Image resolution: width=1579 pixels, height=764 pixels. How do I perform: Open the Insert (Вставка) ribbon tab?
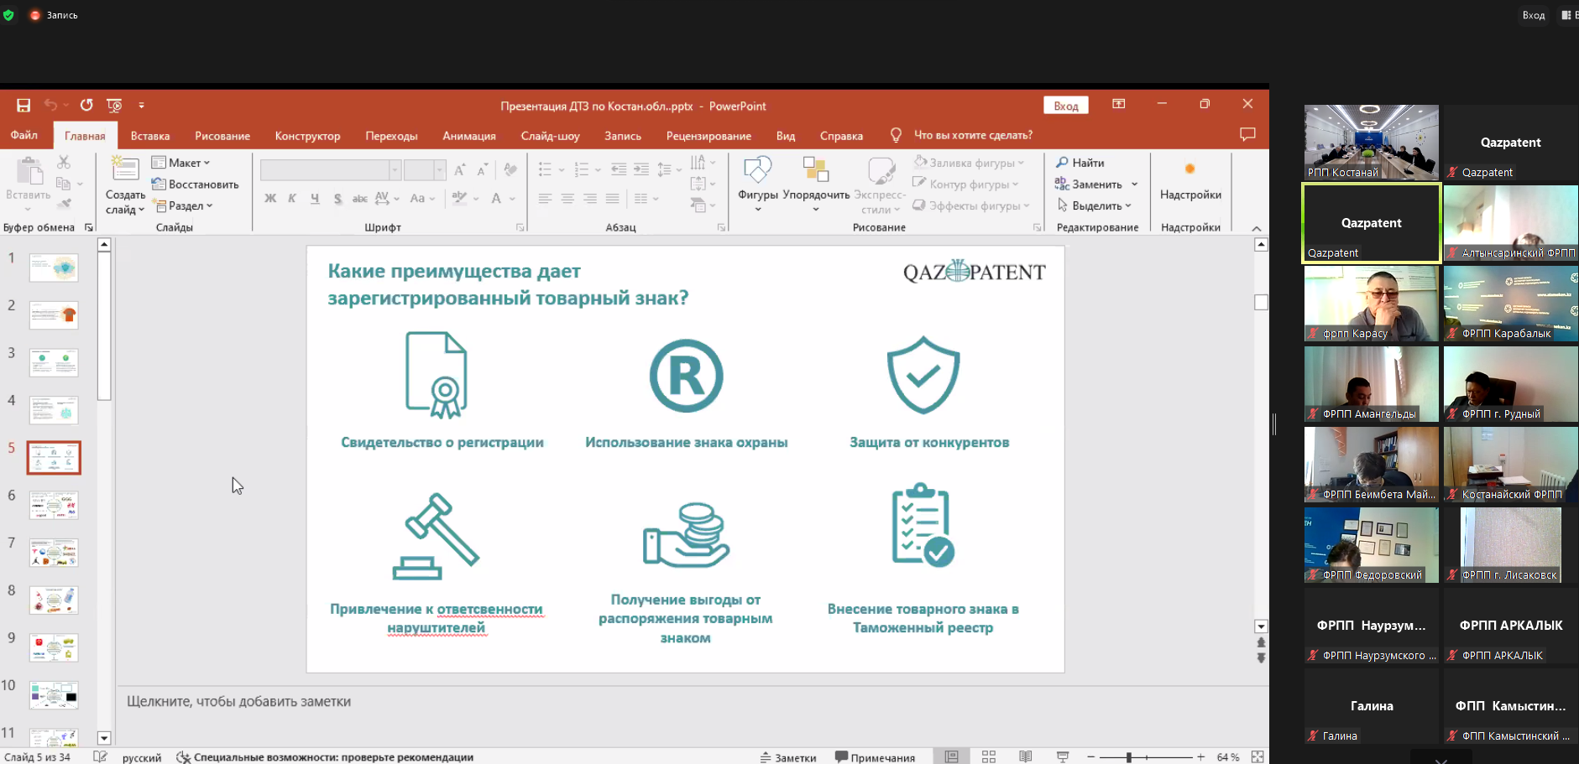[150, 136]
